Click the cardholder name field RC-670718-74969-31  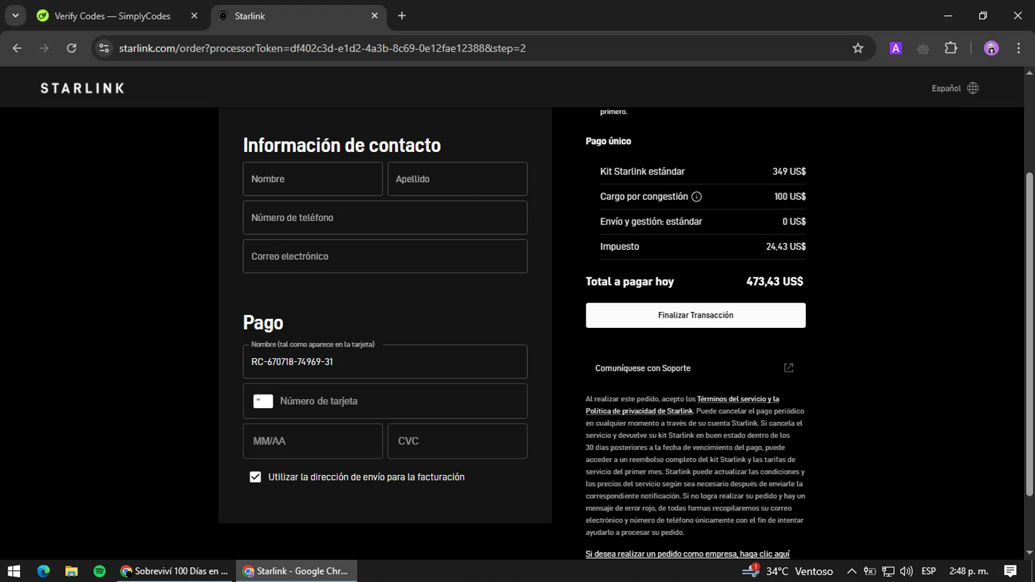[385, 362]
